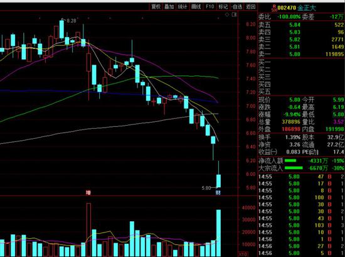Click the 量比 value 3.52
The width and height of the screenshot is (345, 257).
point(338,122)
